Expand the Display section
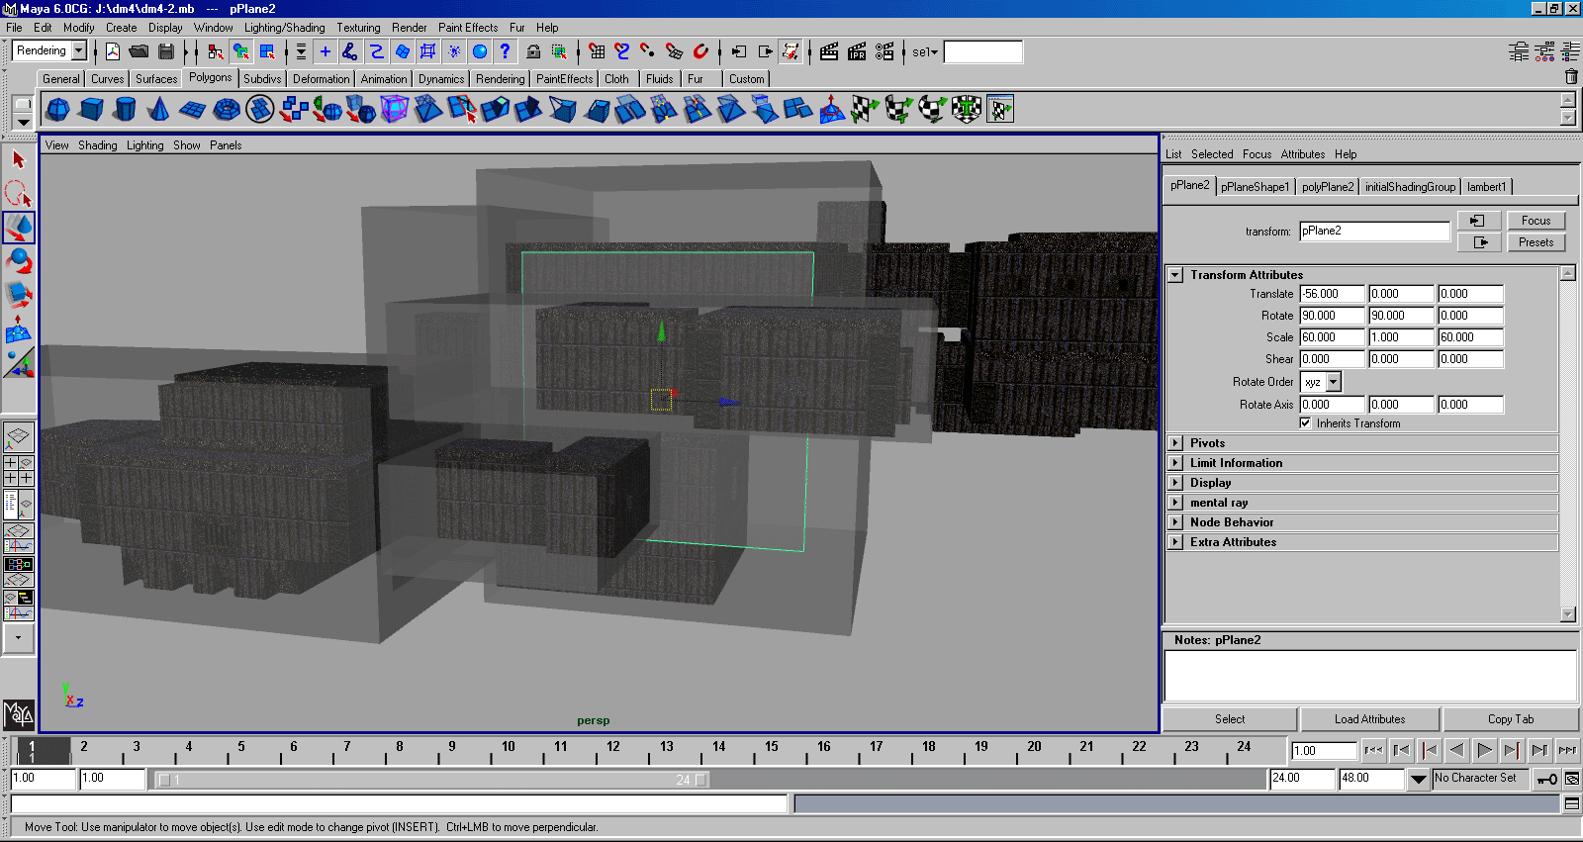The image size is (1583, 842). [x=1175, y=483]
